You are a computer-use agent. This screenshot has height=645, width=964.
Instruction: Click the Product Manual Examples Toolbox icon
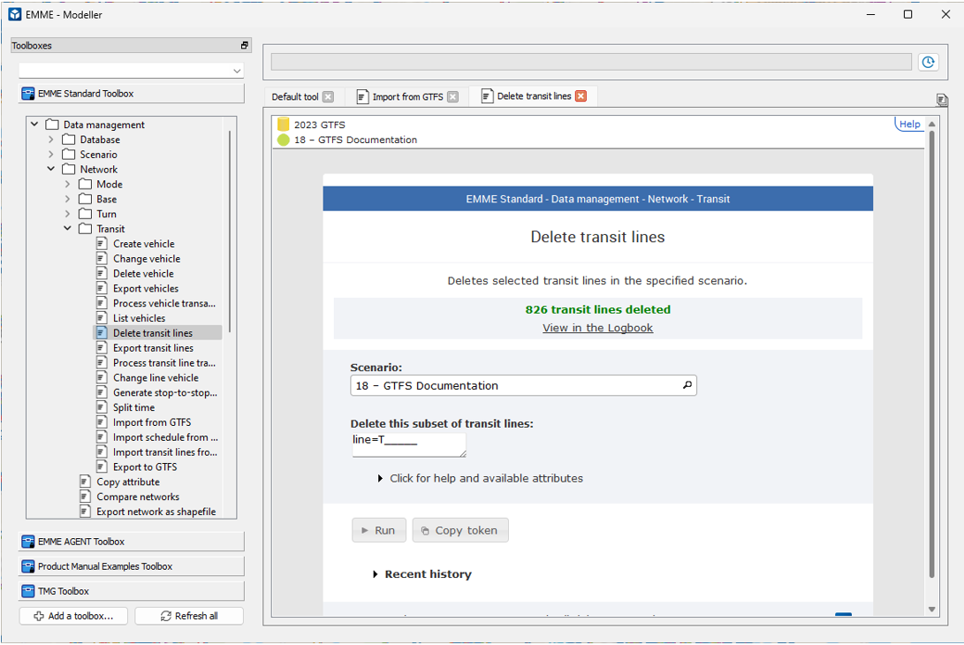click(28, 566)
